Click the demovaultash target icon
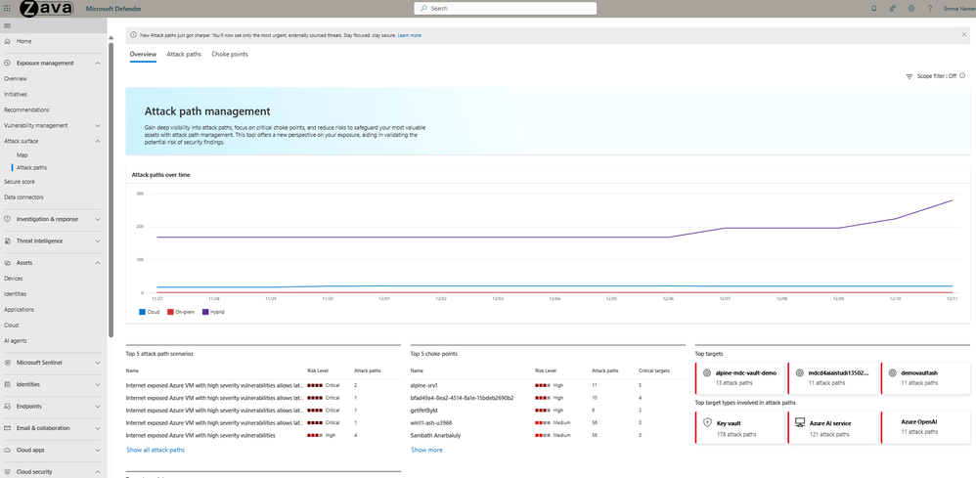The image size is (976, 478). tap(892, 372)
